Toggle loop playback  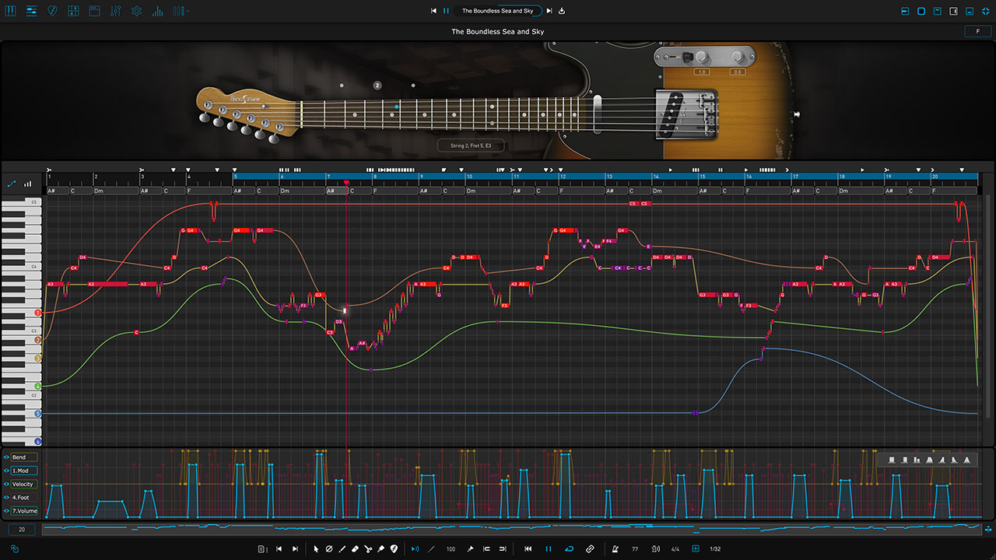pos(570,549)
